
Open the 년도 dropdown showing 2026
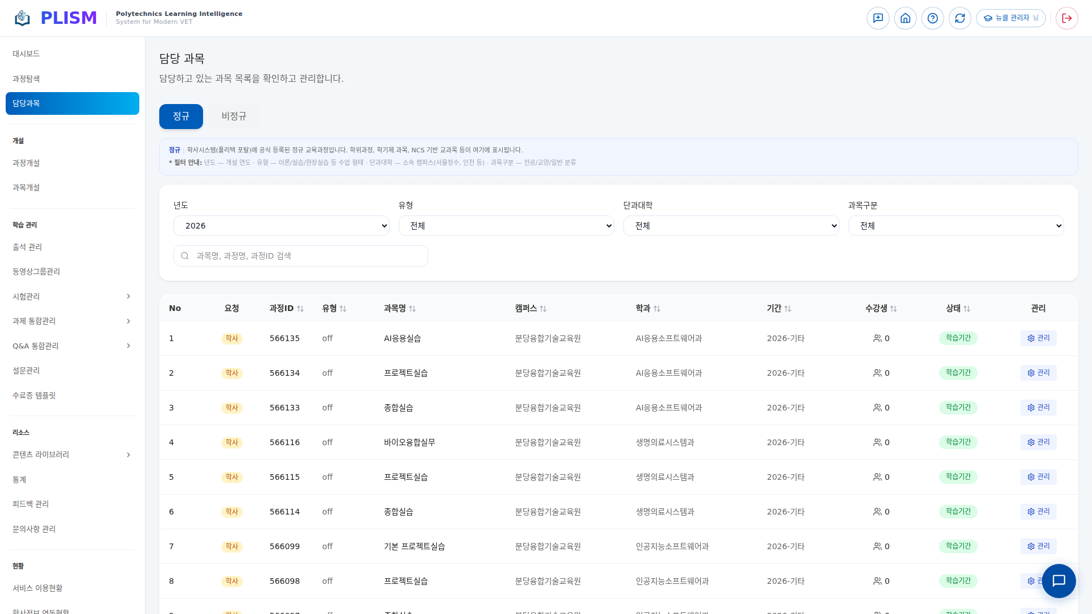(x=281, y=225)
